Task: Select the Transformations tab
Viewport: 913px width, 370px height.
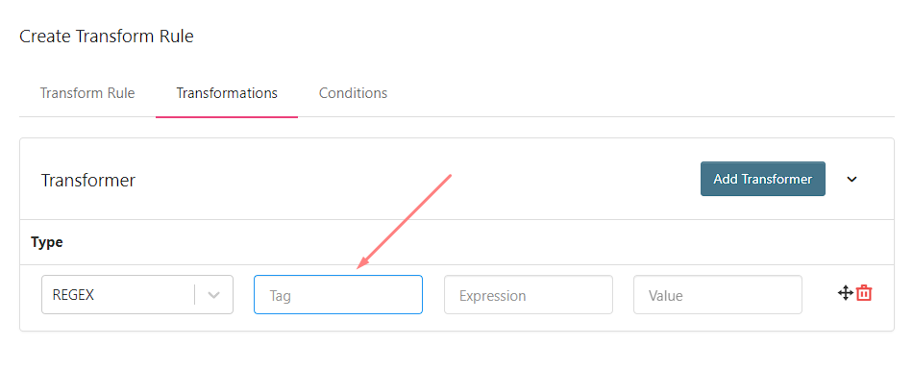Action: (227, 93)
